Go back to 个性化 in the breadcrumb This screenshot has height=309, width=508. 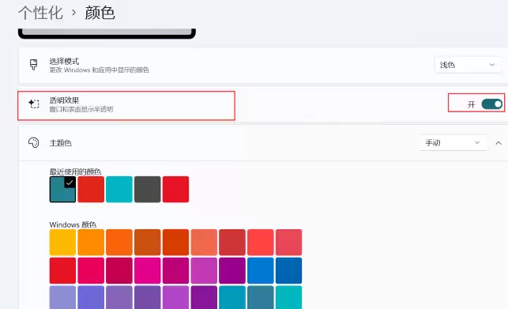tap(40, 13)
